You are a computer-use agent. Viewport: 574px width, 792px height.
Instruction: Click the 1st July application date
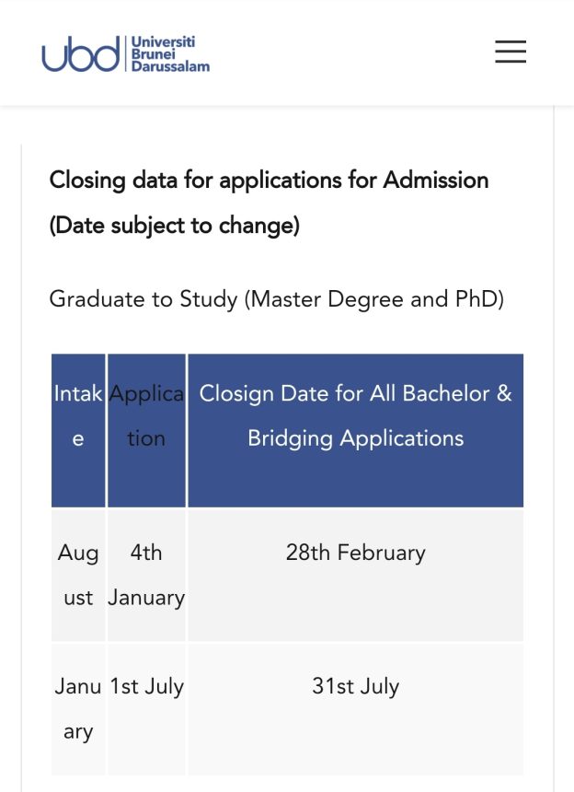click(147, 685)
